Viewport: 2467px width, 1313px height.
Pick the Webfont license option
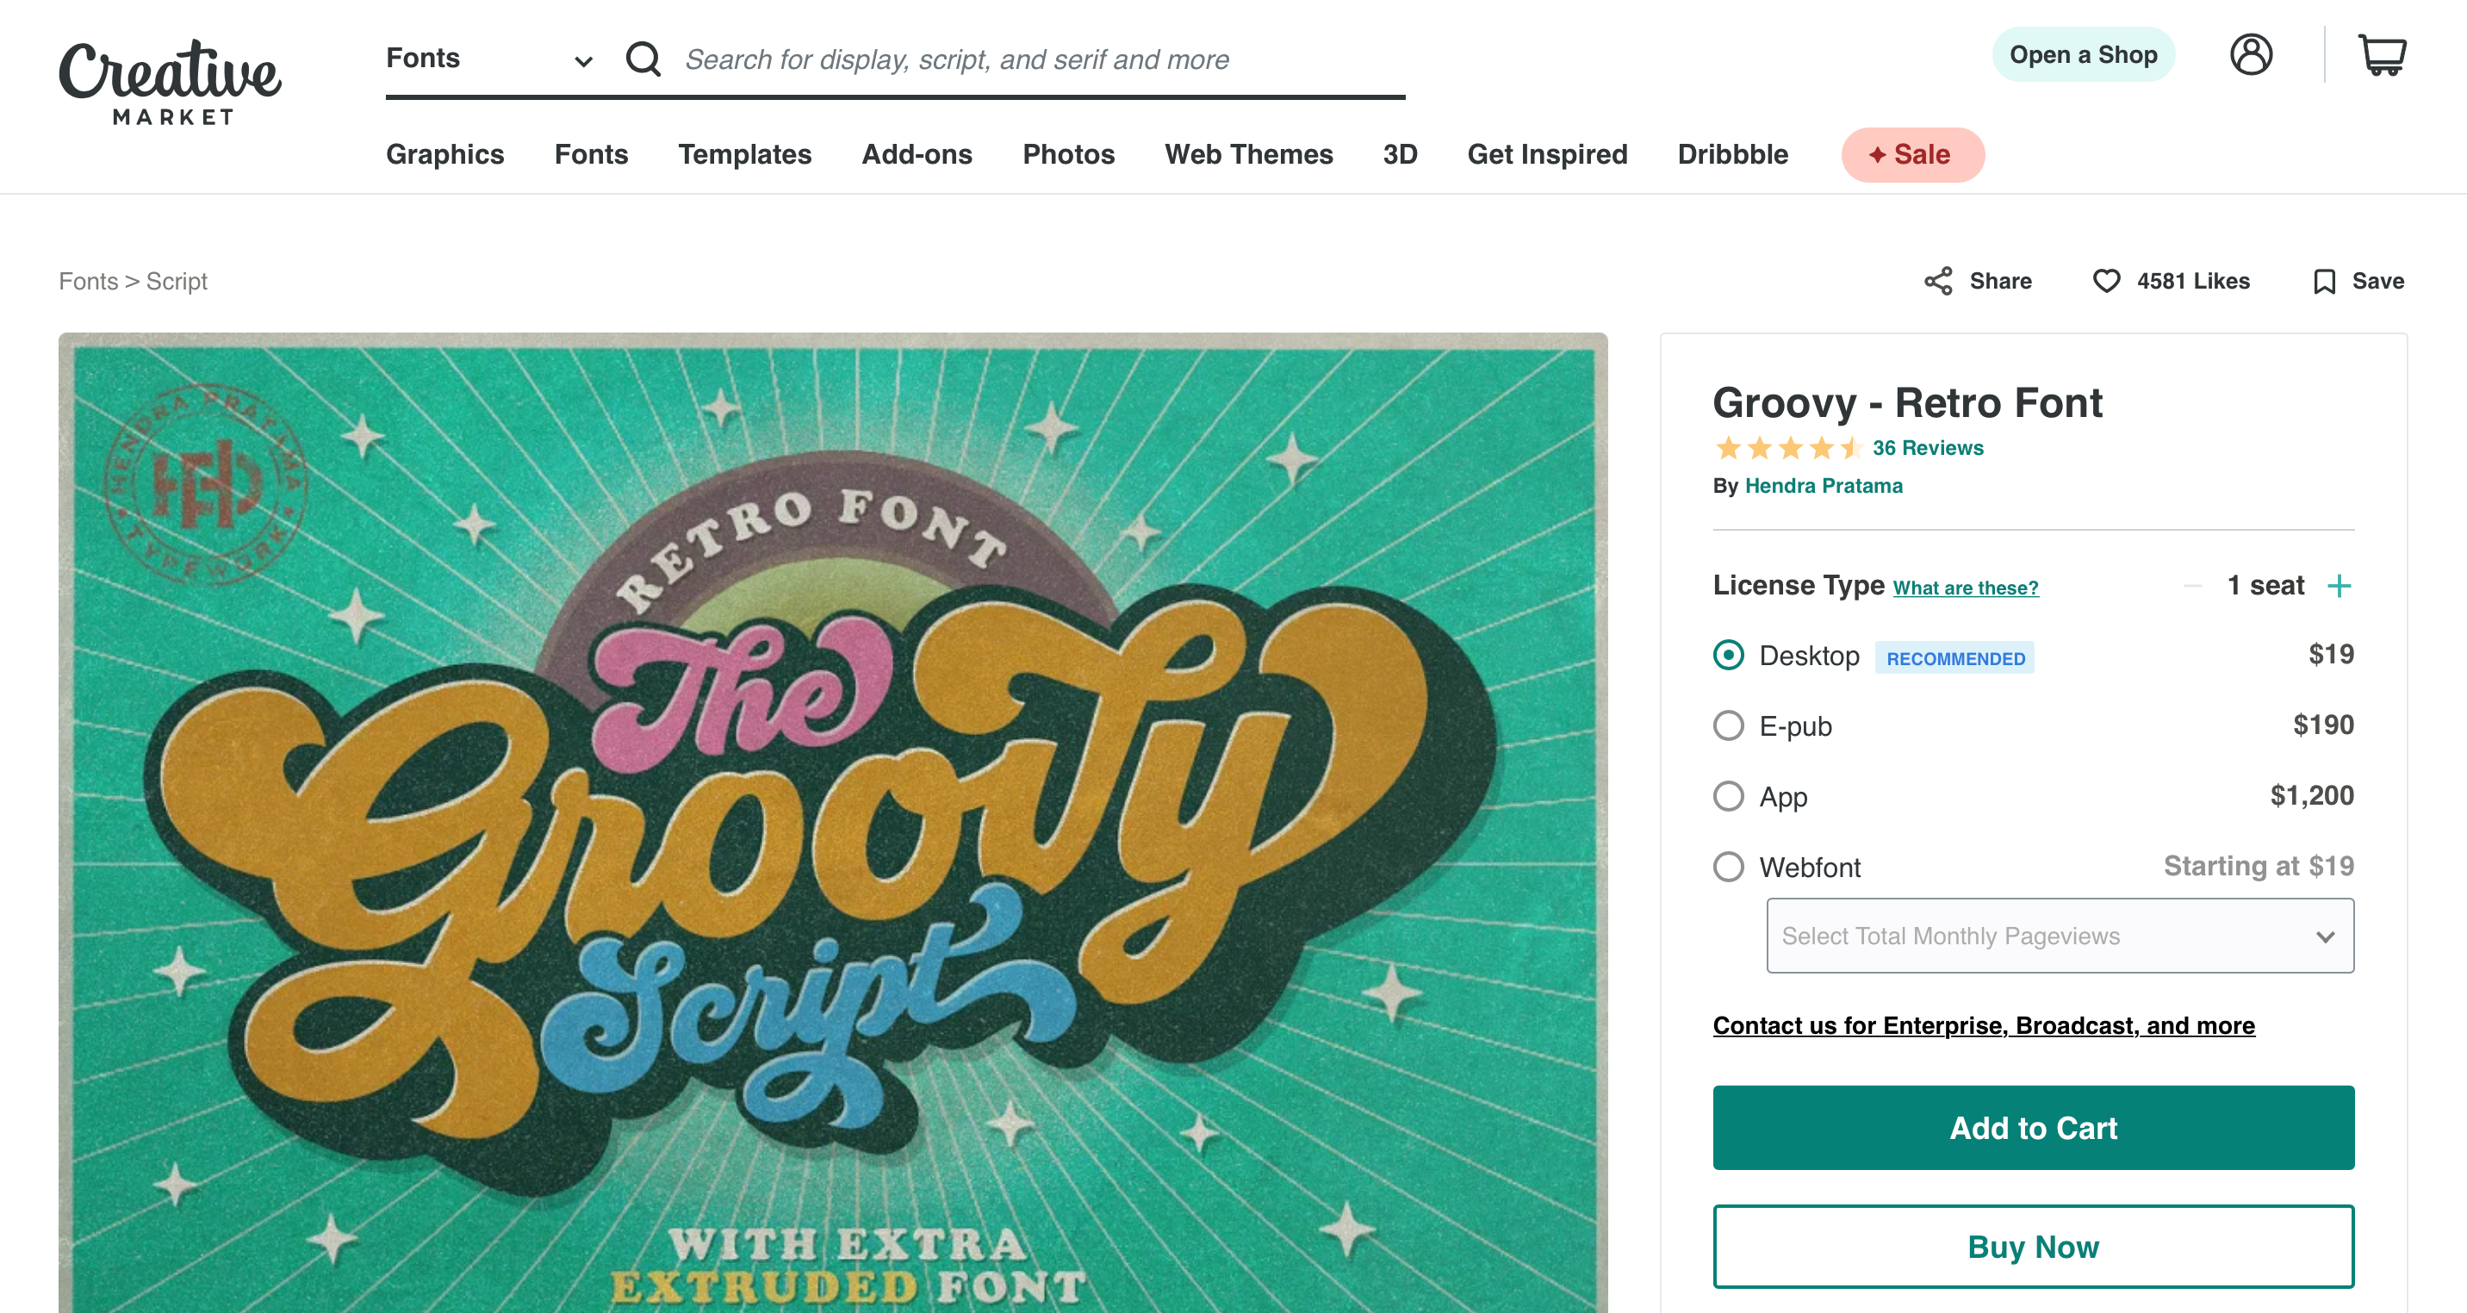pos(1729,868)
